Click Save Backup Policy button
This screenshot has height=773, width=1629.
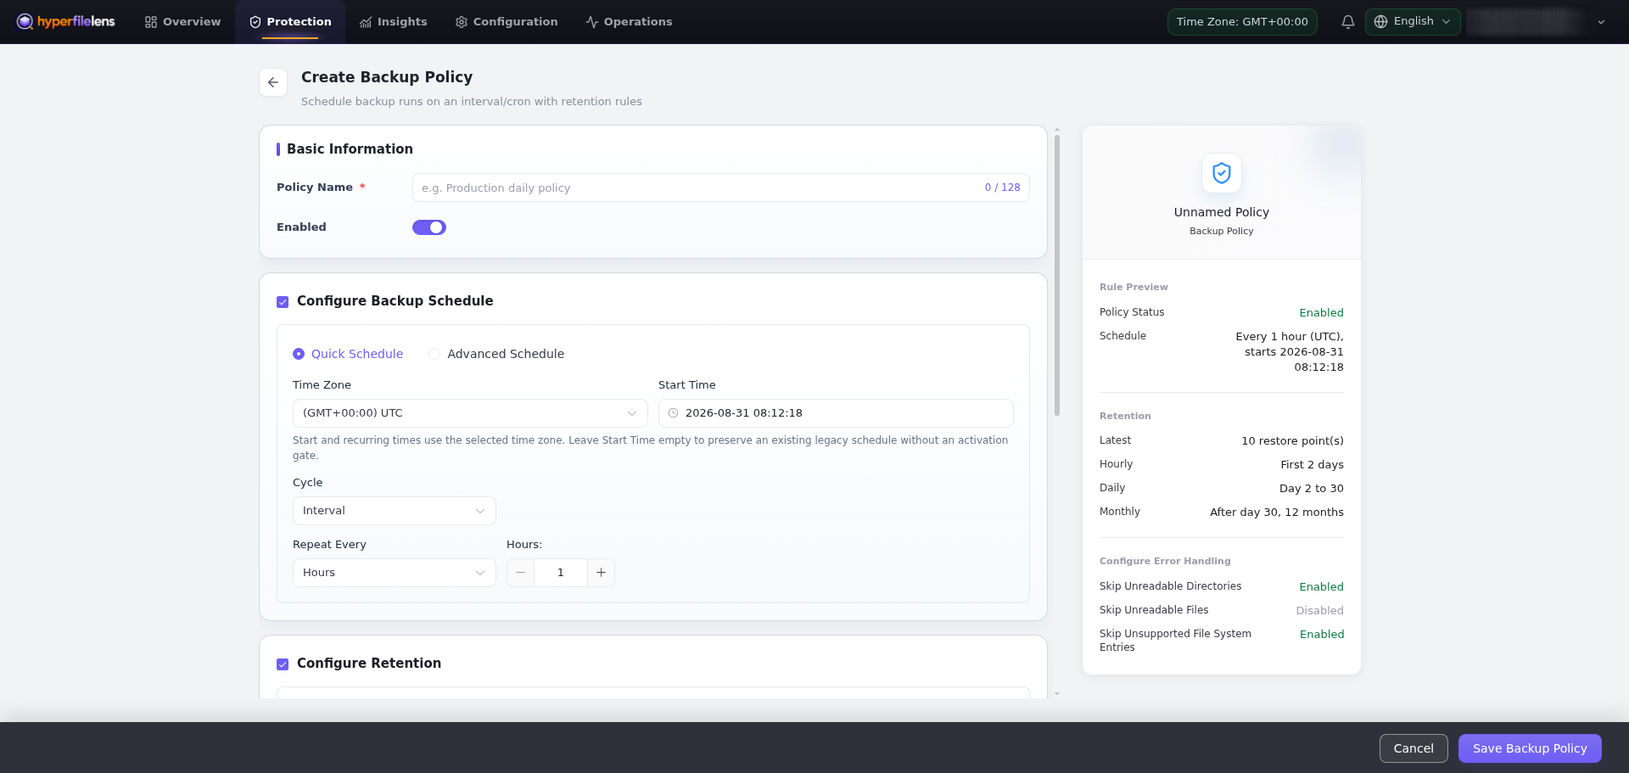(1530, 748)
